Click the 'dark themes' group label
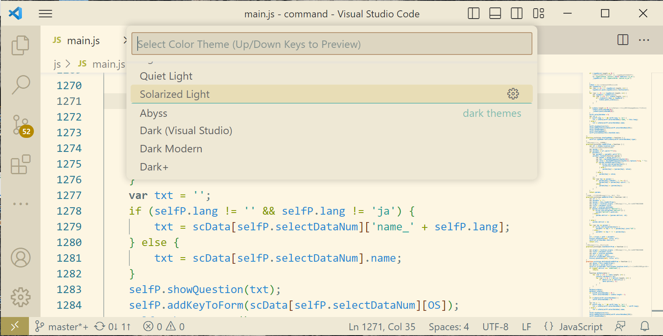 tap(492, 113)
